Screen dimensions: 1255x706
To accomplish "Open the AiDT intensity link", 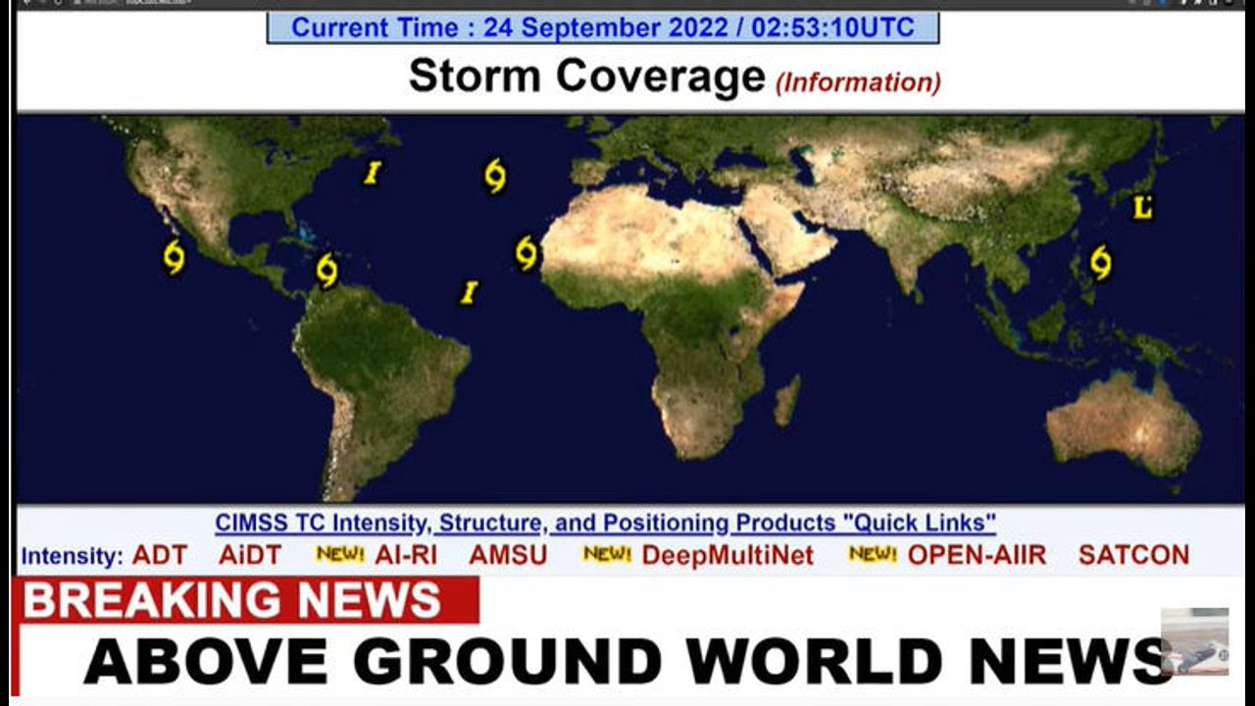I will 249,555.
